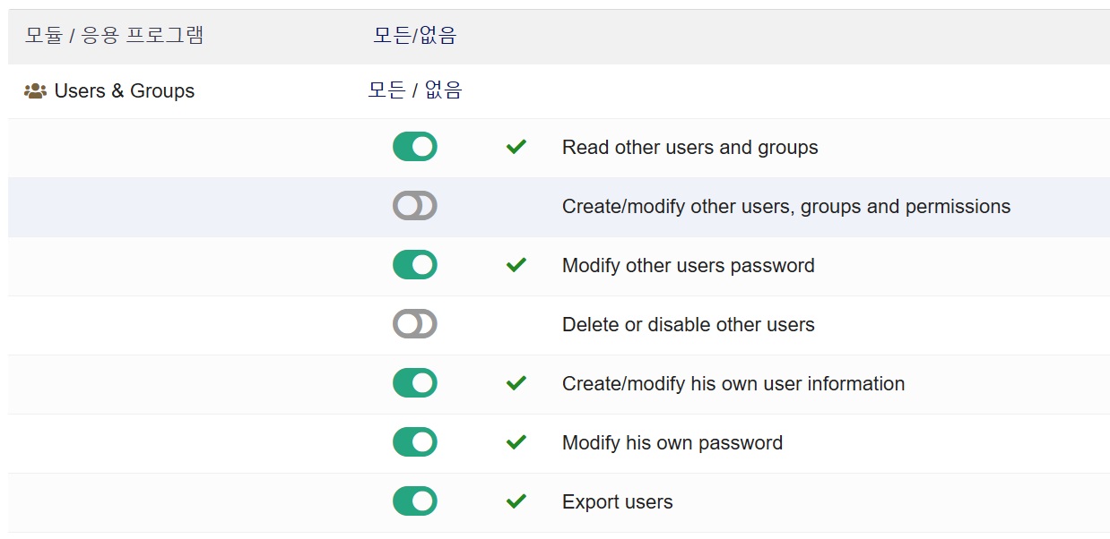Click the checkmark beside Modify his own password
This screenshot has height=539, width=1110.
click(516, 442)
